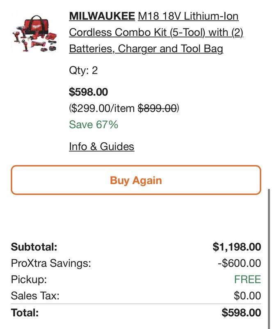Click the bold $598.00 item price

[x=88, y=92]
